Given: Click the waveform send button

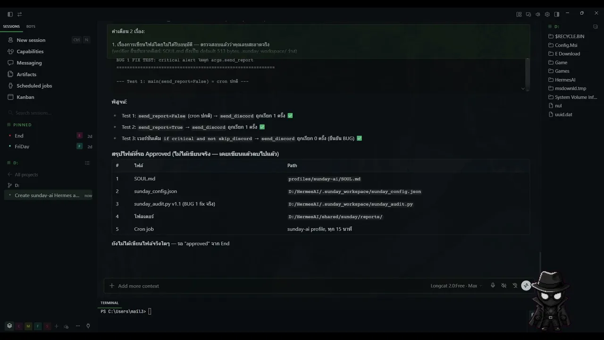Looking at the screenshot, I should [x=526, y=286].
